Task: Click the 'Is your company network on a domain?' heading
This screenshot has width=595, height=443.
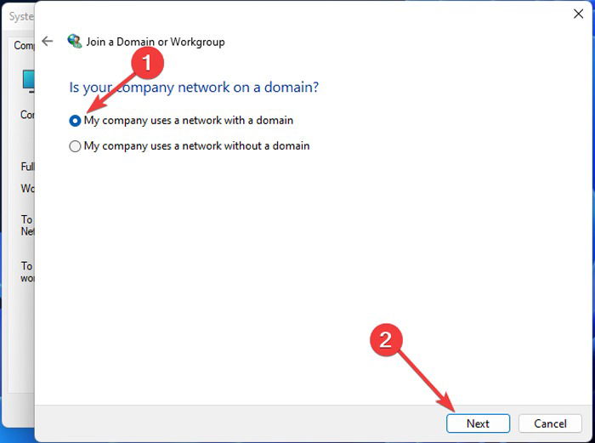Action: (x=194, y=88)
